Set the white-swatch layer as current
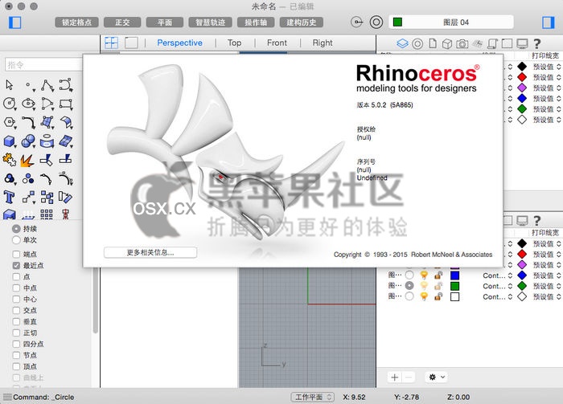 [x=409, y=296]
